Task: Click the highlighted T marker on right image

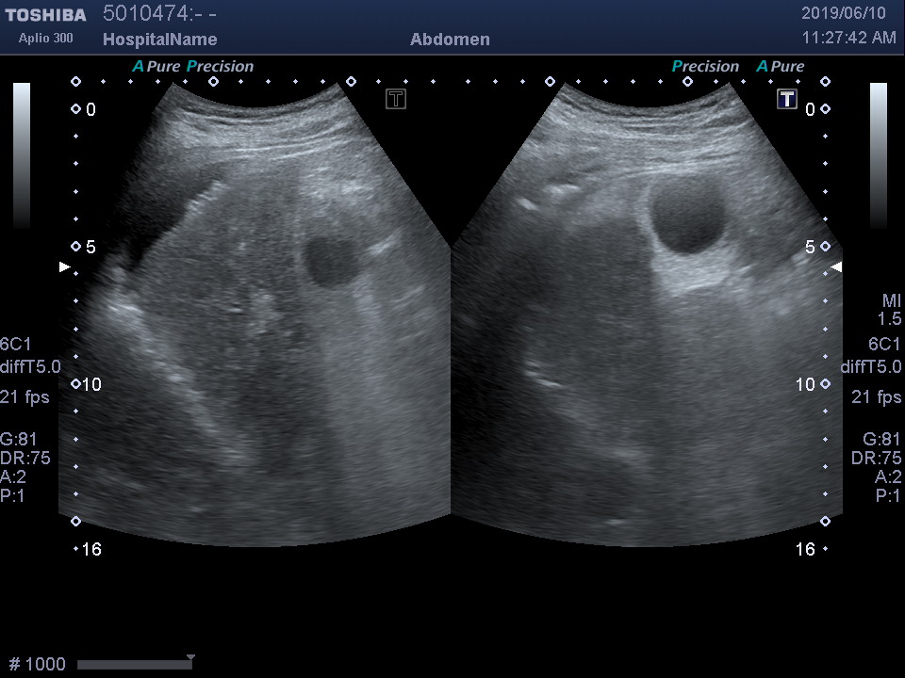Action: tap(787, 99)
